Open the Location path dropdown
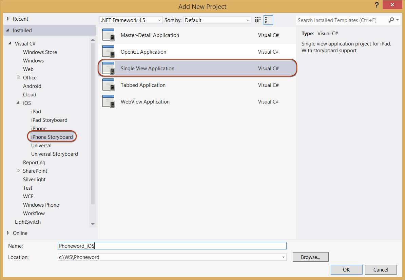405x280 pixels. 283,257
